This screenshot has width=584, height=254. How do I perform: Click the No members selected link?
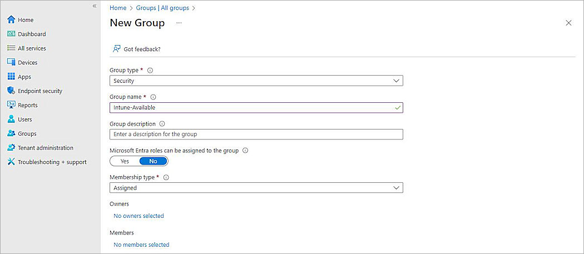click(141, 245)
